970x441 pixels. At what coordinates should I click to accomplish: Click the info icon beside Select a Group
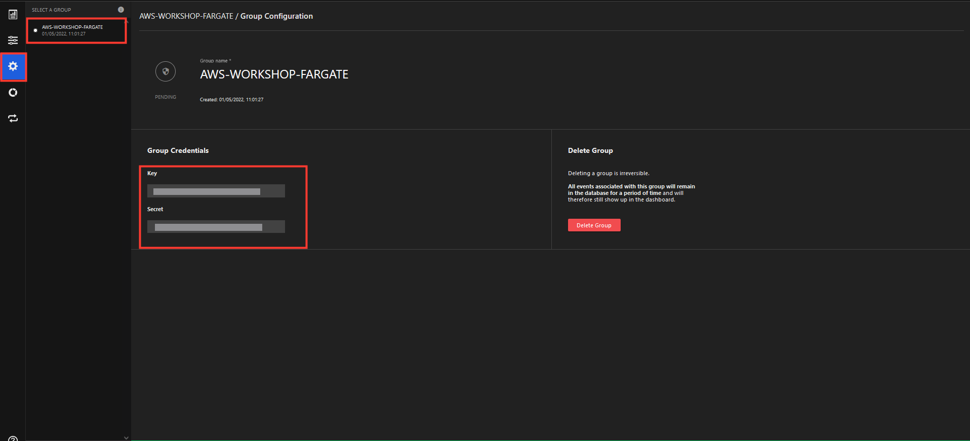point(121,10)
